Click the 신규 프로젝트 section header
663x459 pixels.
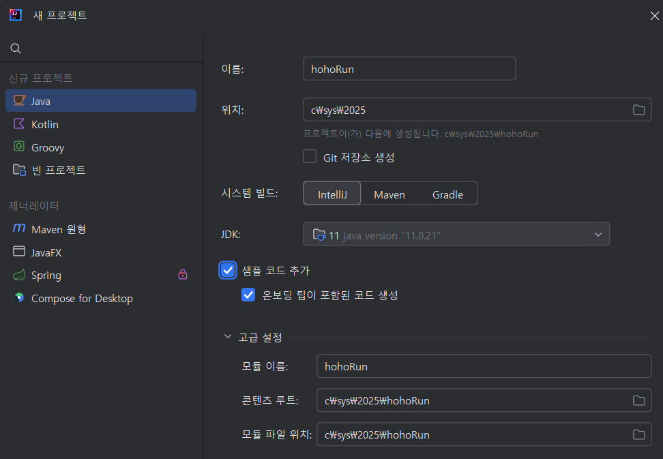(41, 78)
